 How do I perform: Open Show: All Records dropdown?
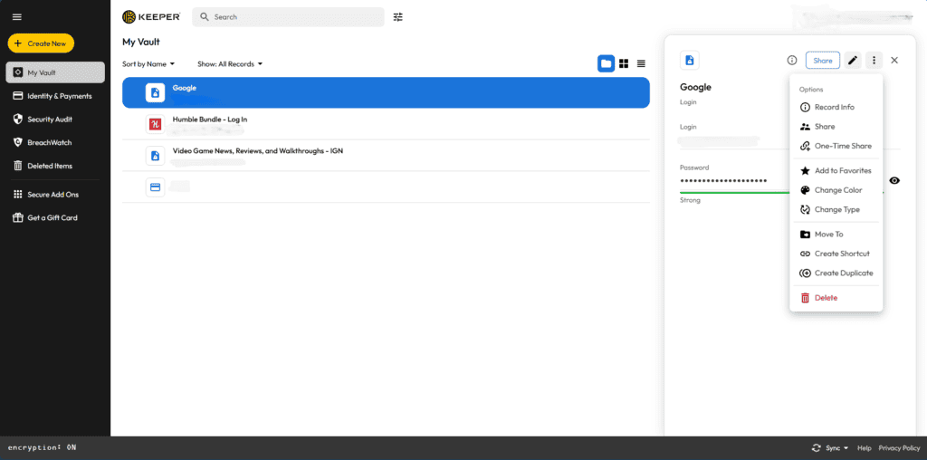pos(230,64)
